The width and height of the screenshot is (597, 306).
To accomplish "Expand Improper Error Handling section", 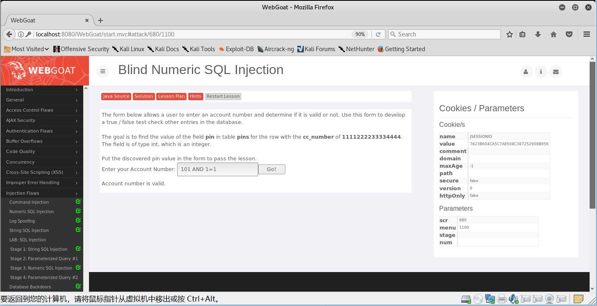I will point(41,182).
